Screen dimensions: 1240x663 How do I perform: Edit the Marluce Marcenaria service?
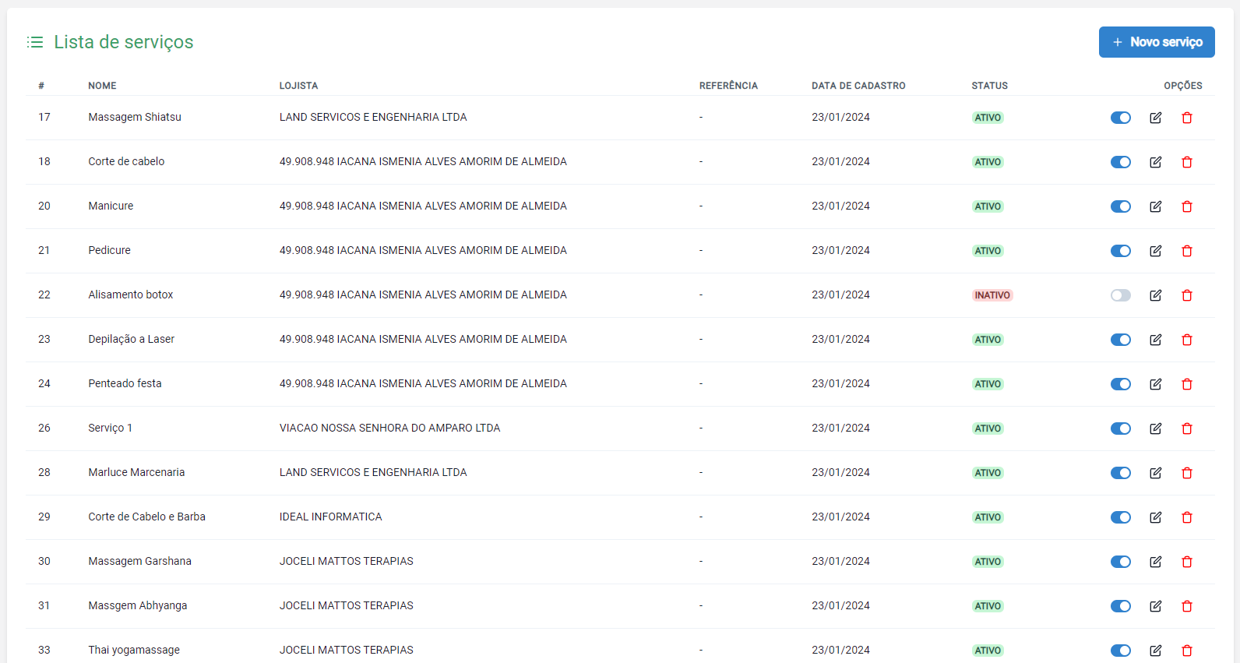click(x=1155, y=473)
